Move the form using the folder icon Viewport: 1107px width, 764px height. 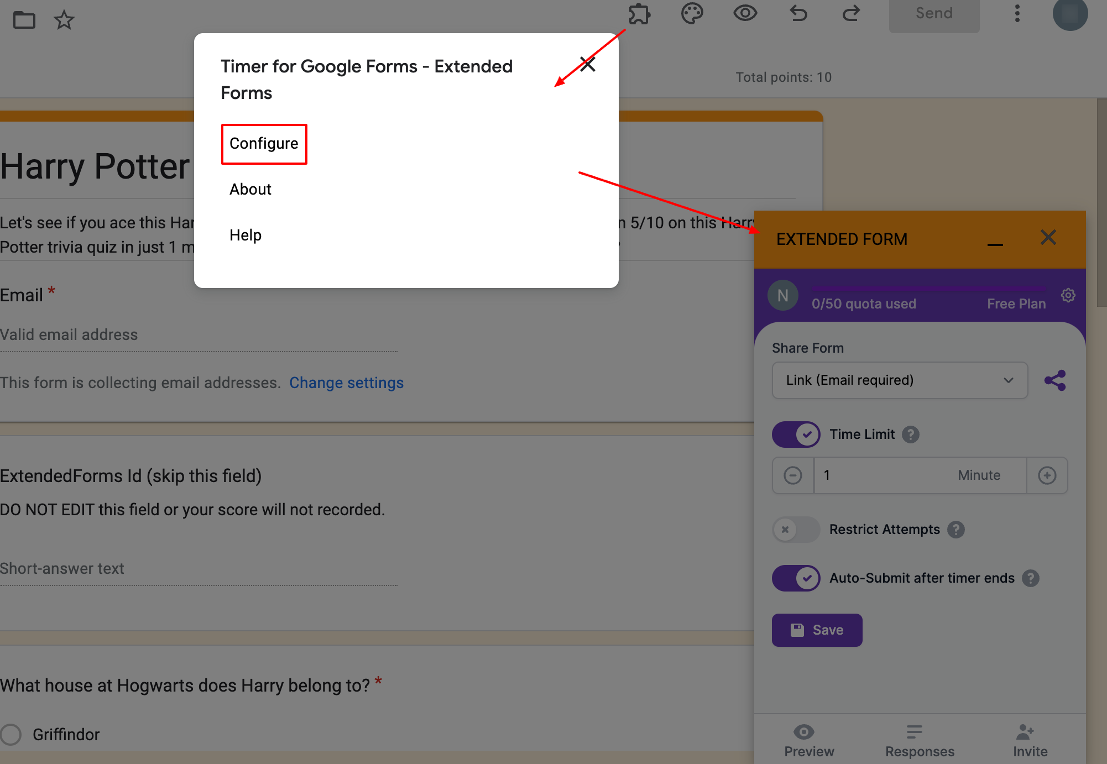click(24, 19)
